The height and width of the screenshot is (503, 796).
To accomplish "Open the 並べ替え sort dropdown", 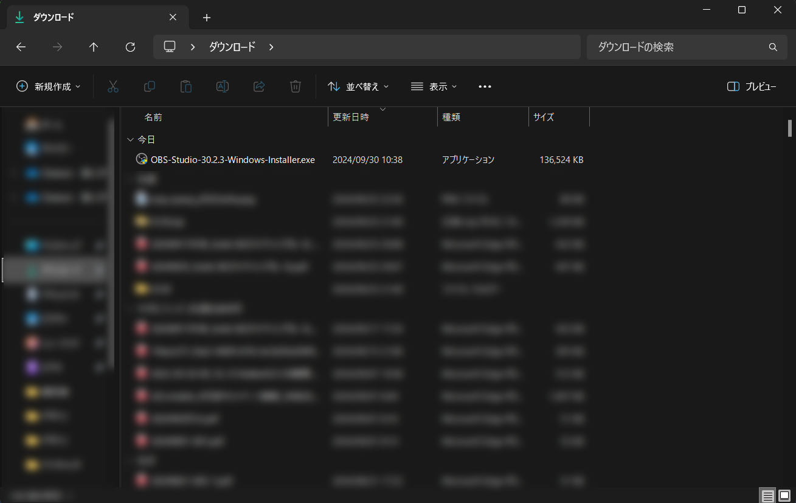I will click(x=358, y=86).
